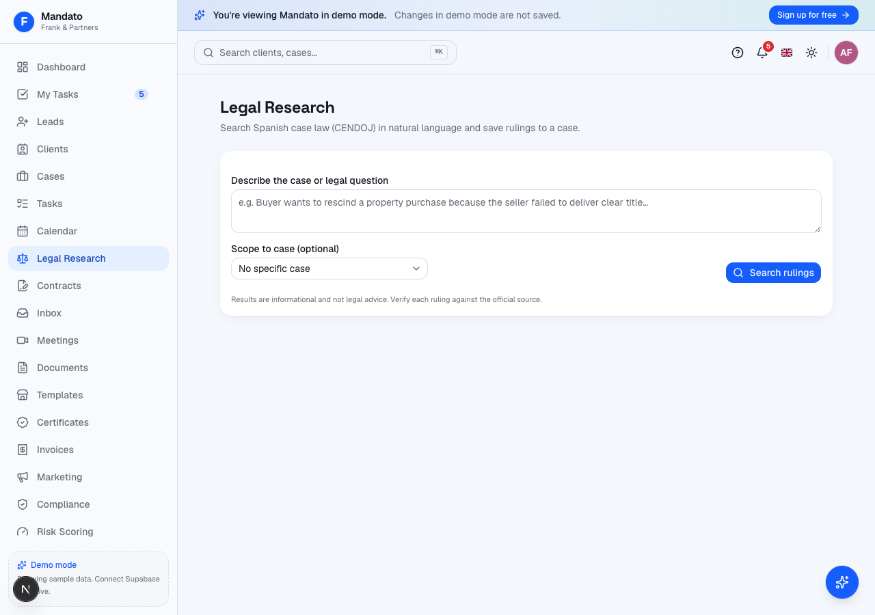Screen dimensions: 875x615
Task: Open Invoices in the sidebar
Action: (x=88, y=450)
